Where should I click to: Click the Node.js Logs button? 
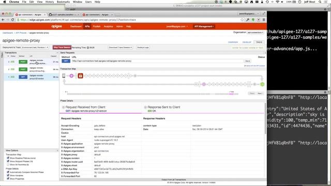[x=143, y=48]
